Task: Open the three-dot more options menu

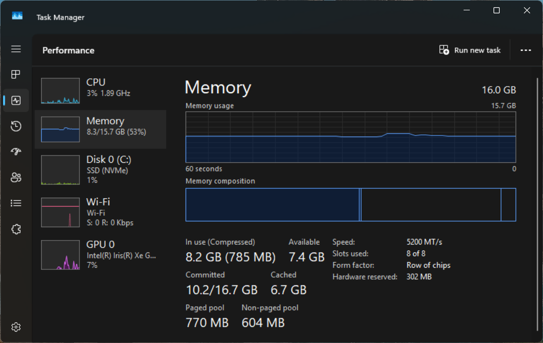Action: [525, 50]
